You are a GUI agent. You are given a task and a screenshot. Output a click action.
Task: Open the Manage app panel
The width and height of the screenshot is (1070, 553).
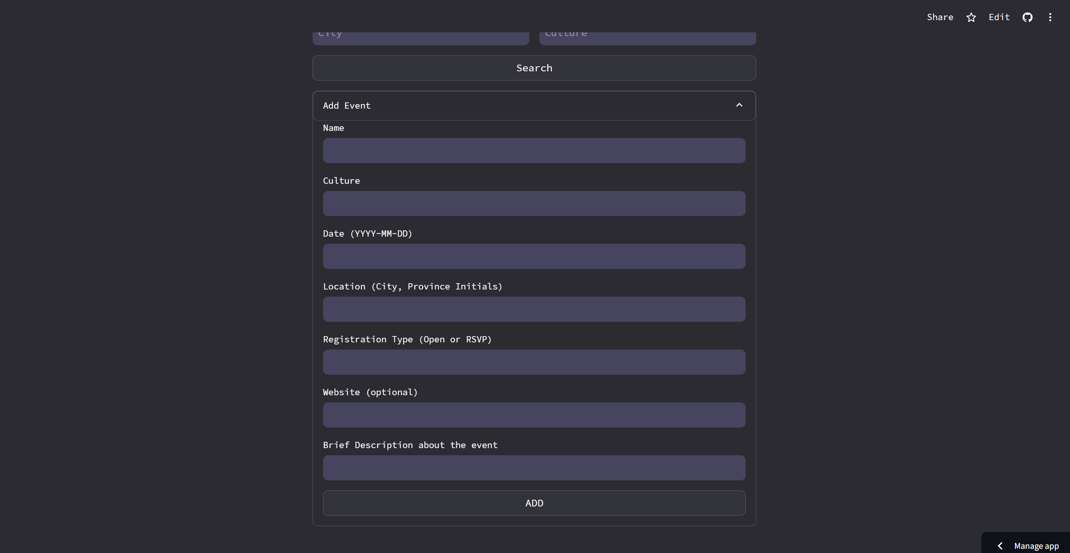[x=1036, y=545]
